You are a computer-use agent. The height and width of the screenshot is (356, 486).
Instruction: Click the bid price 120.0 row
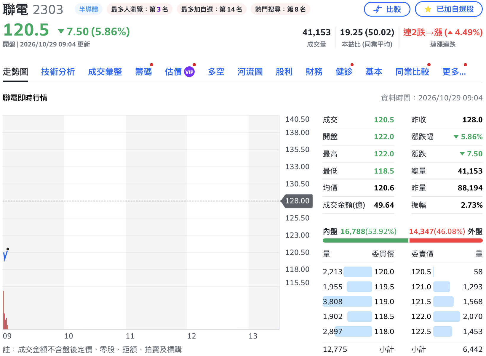coord(358,272)
